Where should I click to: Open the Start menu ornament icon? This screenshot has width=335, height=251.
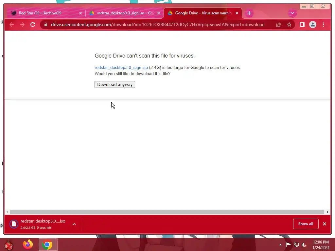(9, 245)
